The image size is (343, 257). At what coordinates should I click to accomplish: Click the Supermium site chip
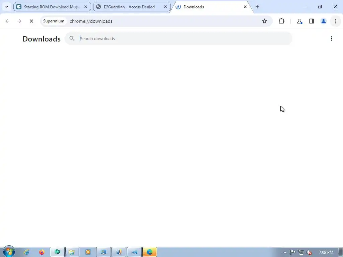[x=54, y=21]
